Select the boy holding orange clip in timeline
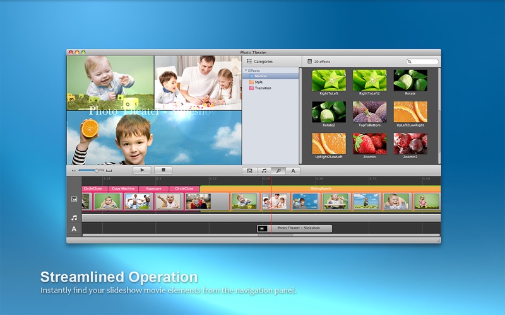505x315 pixels. pos(305,202)
